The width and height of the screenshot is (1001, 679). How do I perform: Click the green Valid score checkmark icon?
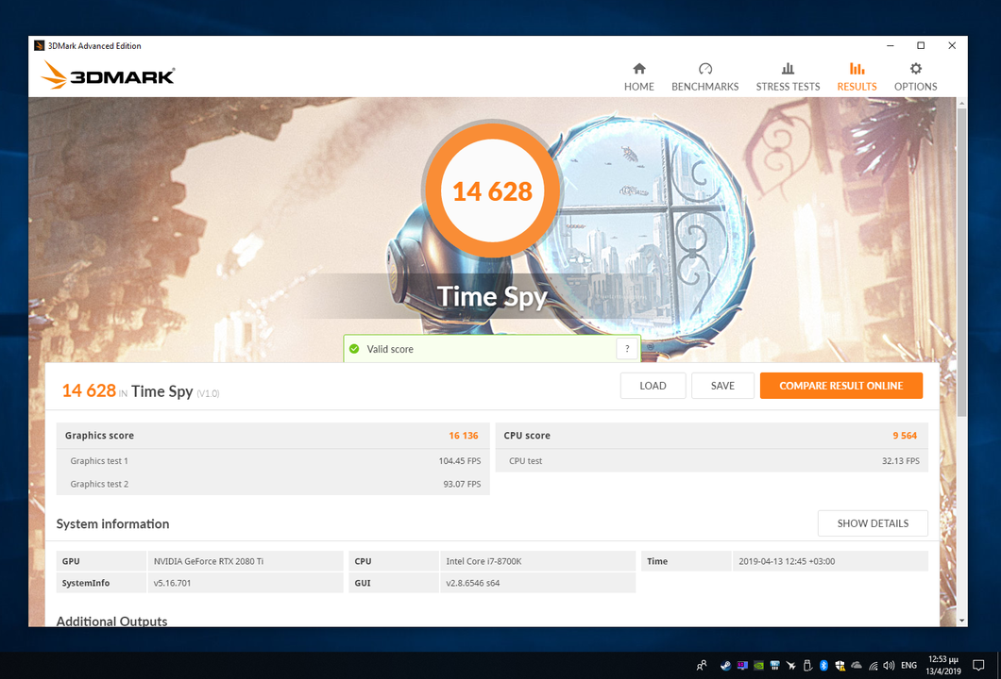tap(354, 349)
